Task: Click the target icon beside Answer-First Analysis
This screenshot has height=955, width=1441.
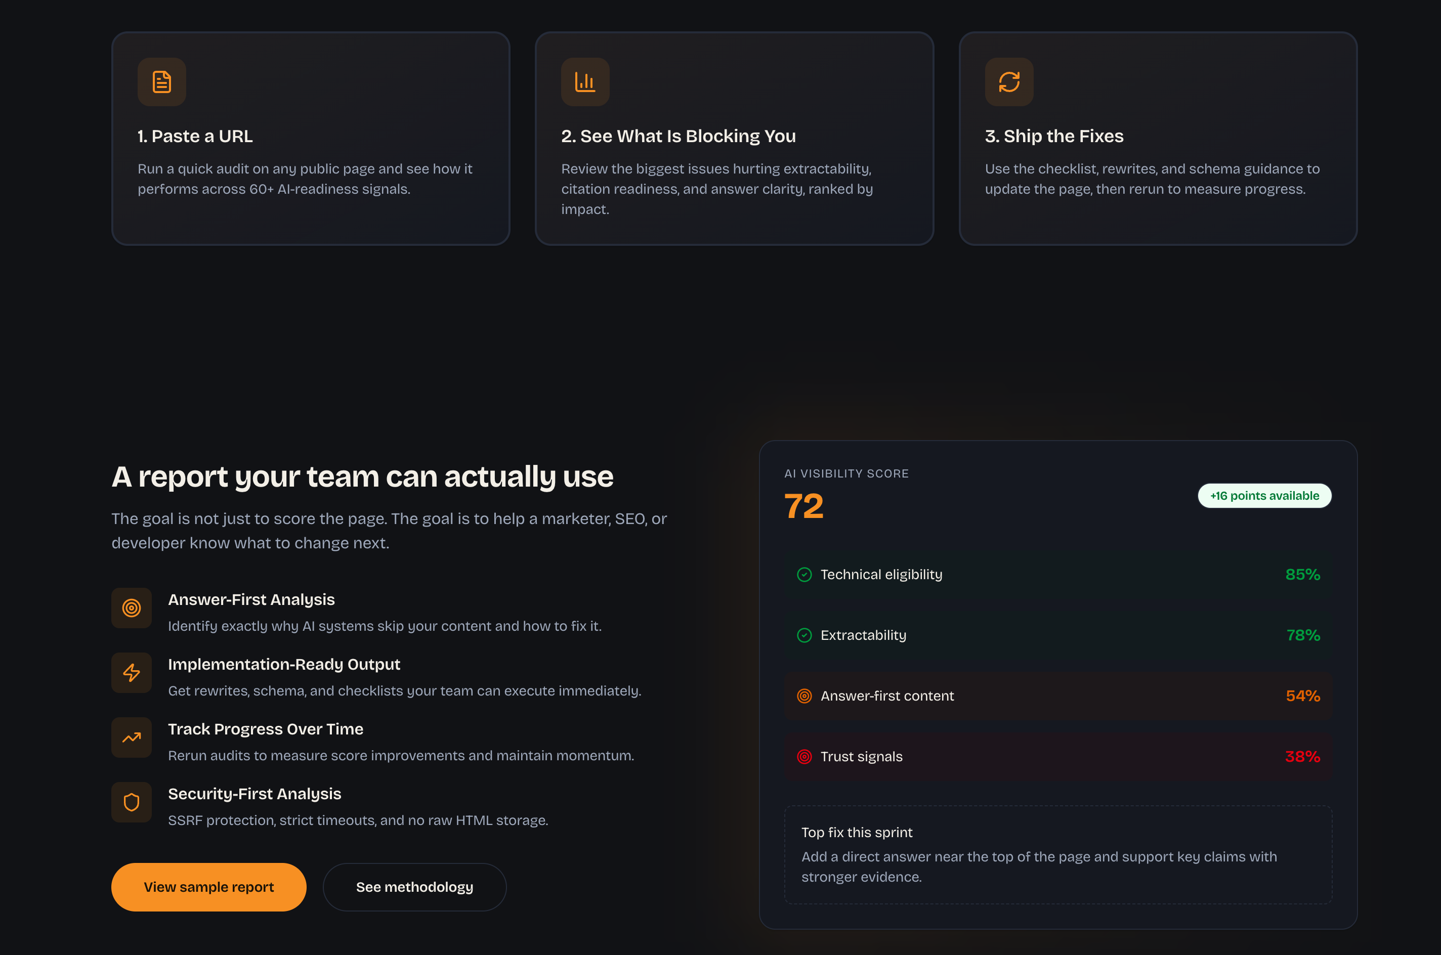Action: [x=132, y=608]
